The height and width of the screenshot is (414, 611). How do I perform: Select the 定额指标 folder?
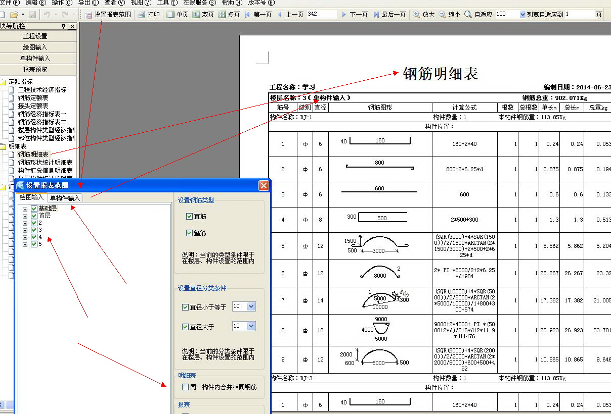pyautogui.click(x=21, y=82)
